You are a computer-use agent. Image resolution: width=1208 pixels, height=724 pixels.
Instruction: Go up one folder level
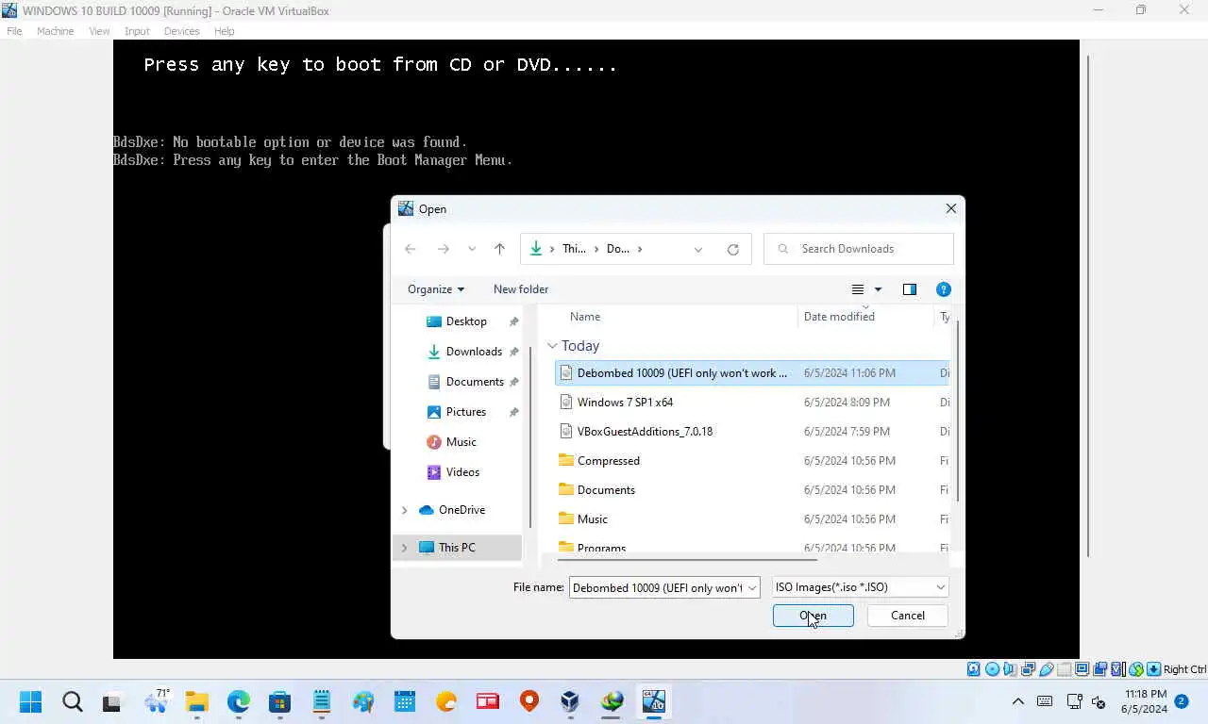click(499, 249)
